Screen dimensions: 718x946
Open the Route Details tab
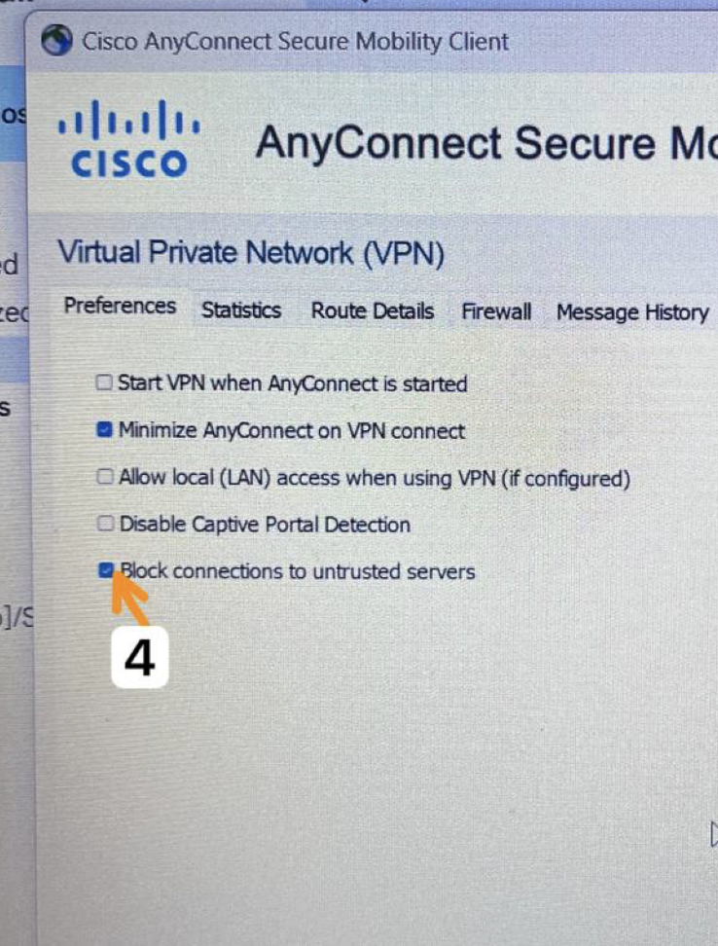(373, 310)
